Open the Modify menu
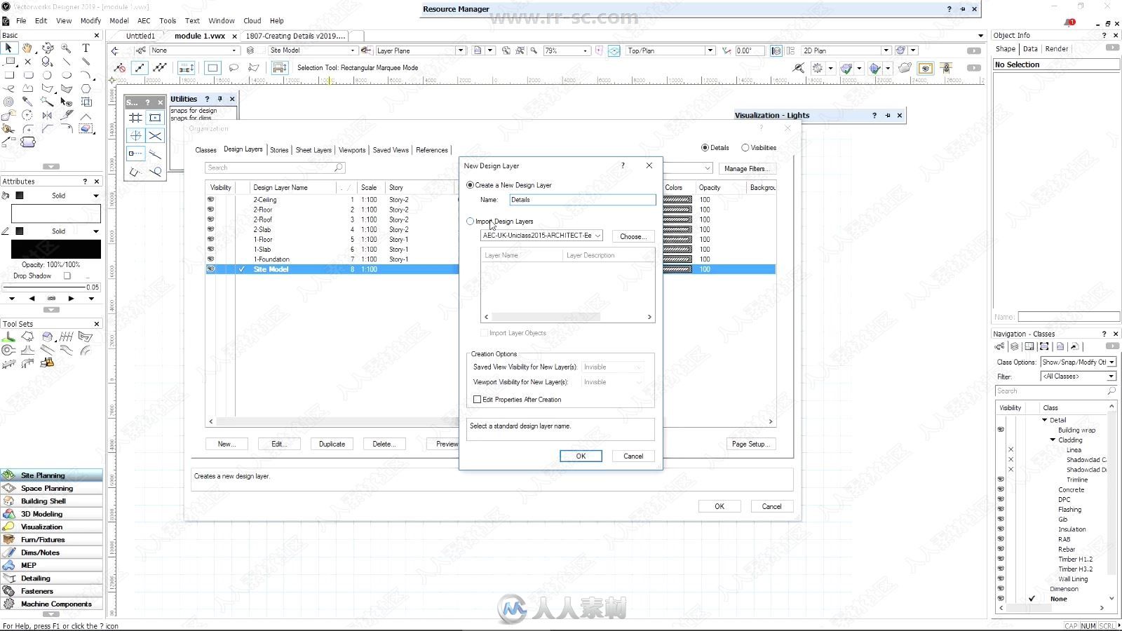Viewport: 1122px width, 631px height. pos(90,21)
